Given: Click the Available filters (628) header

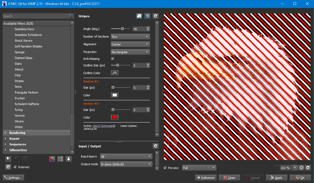Looking at the screenshot, I should coord(37,23).
